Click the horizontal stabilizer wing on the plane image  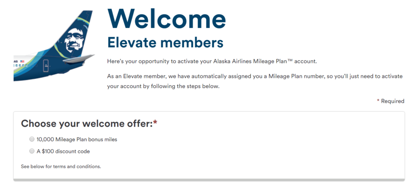tap(78, 58)
